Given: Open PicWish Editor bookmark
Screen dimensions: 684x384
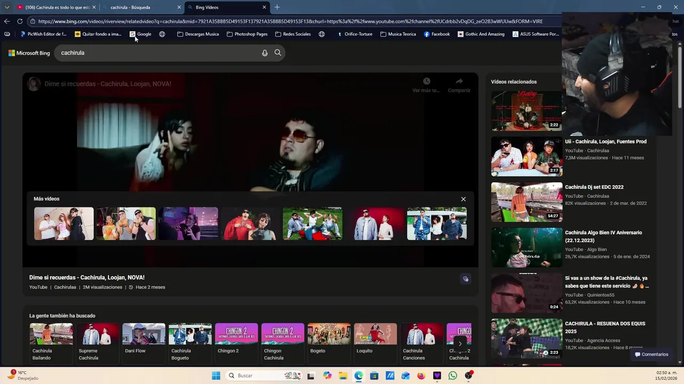Looking at the screenshot, I should pyautogui.click(x=43, y=34).
